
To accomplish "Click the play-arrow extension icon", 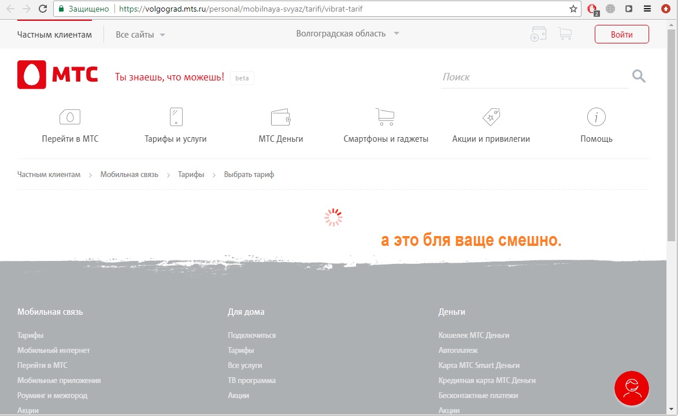I will click(629, 9).
